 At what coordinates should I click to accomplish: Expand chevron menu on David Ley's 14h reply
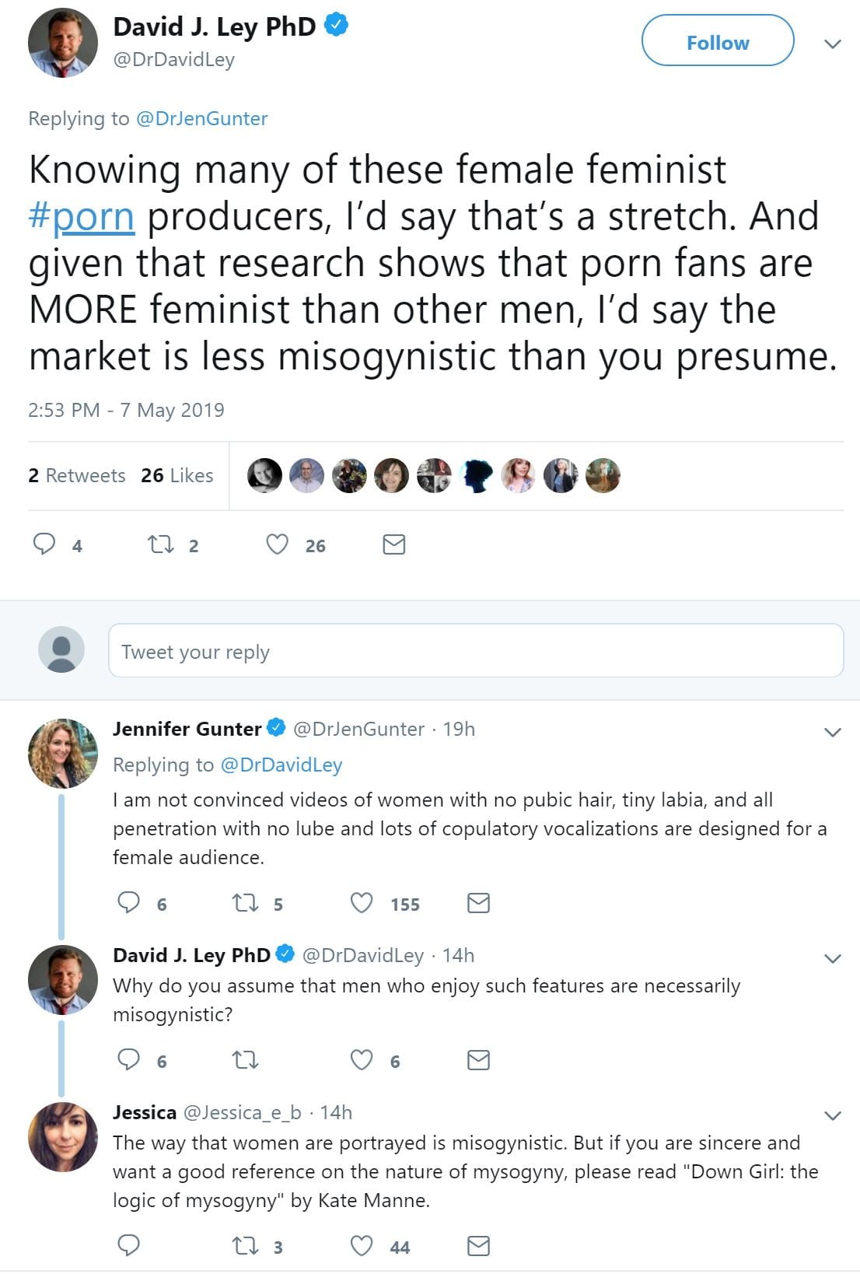click(833, 958)
